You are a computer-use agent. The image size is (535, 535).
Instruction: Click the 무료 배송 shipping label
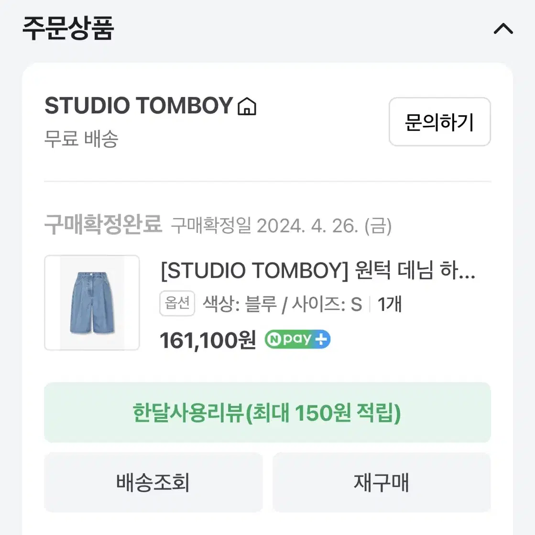coord(81,139)
